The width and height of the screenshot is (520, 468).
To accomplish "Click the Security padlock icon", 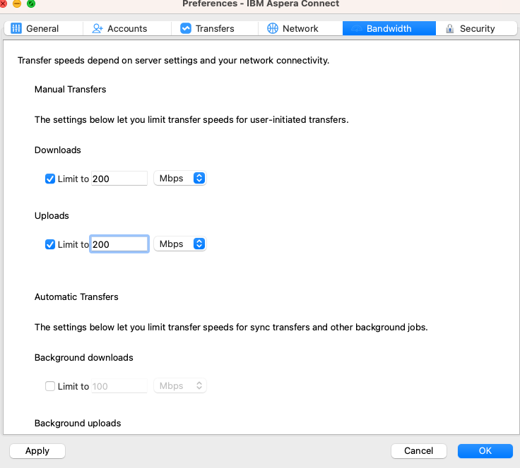I will click(449, 28).
